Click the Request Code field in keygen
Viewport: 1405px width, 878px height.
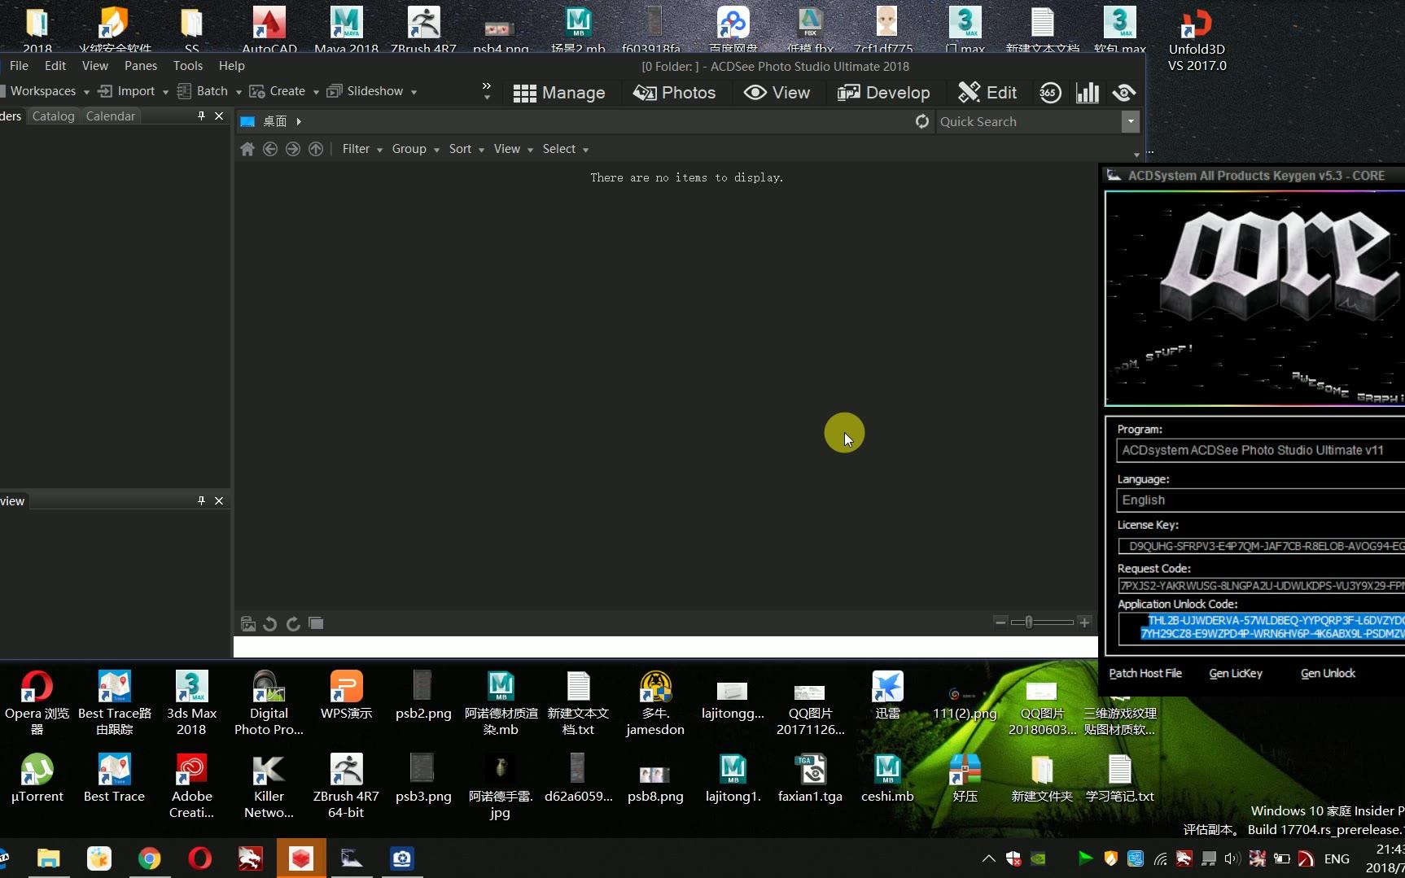click(1261, 585)
